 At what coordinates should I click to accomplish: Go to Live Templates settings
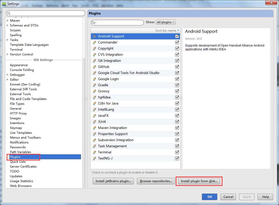21,133
